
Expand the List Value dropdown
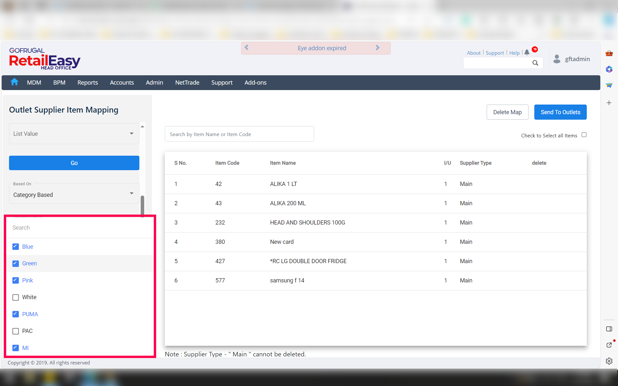pyautogui.click(x=74, y=133)
